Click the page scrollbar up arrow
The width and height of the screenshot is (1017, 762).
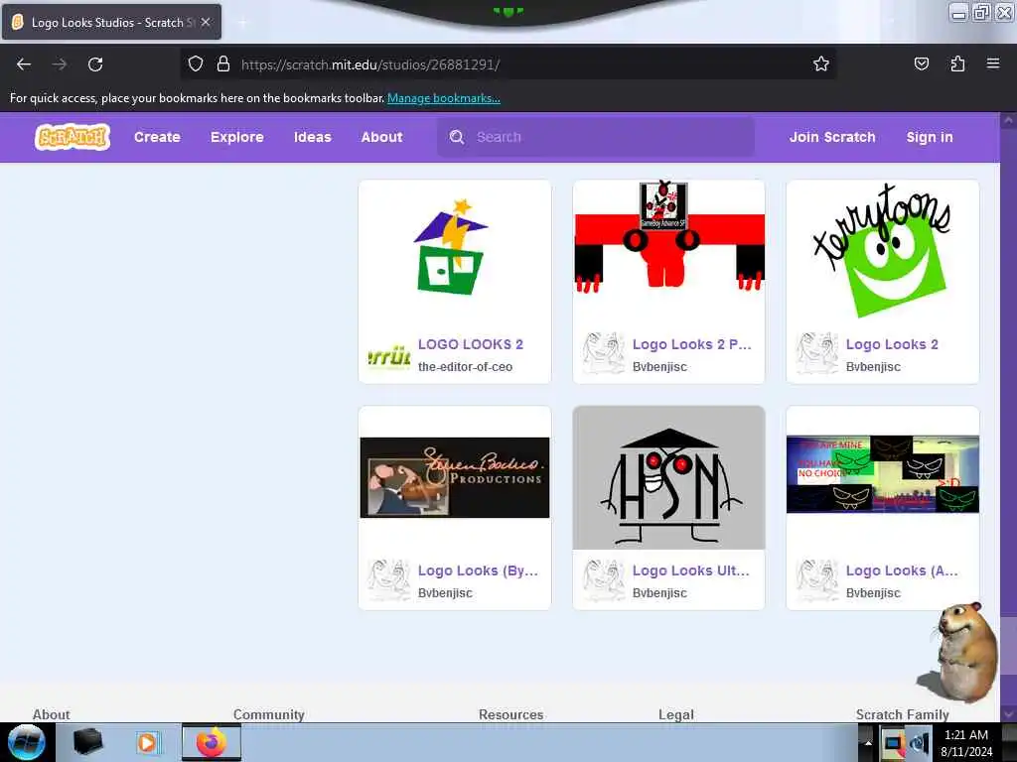(x=1008, y=120)
